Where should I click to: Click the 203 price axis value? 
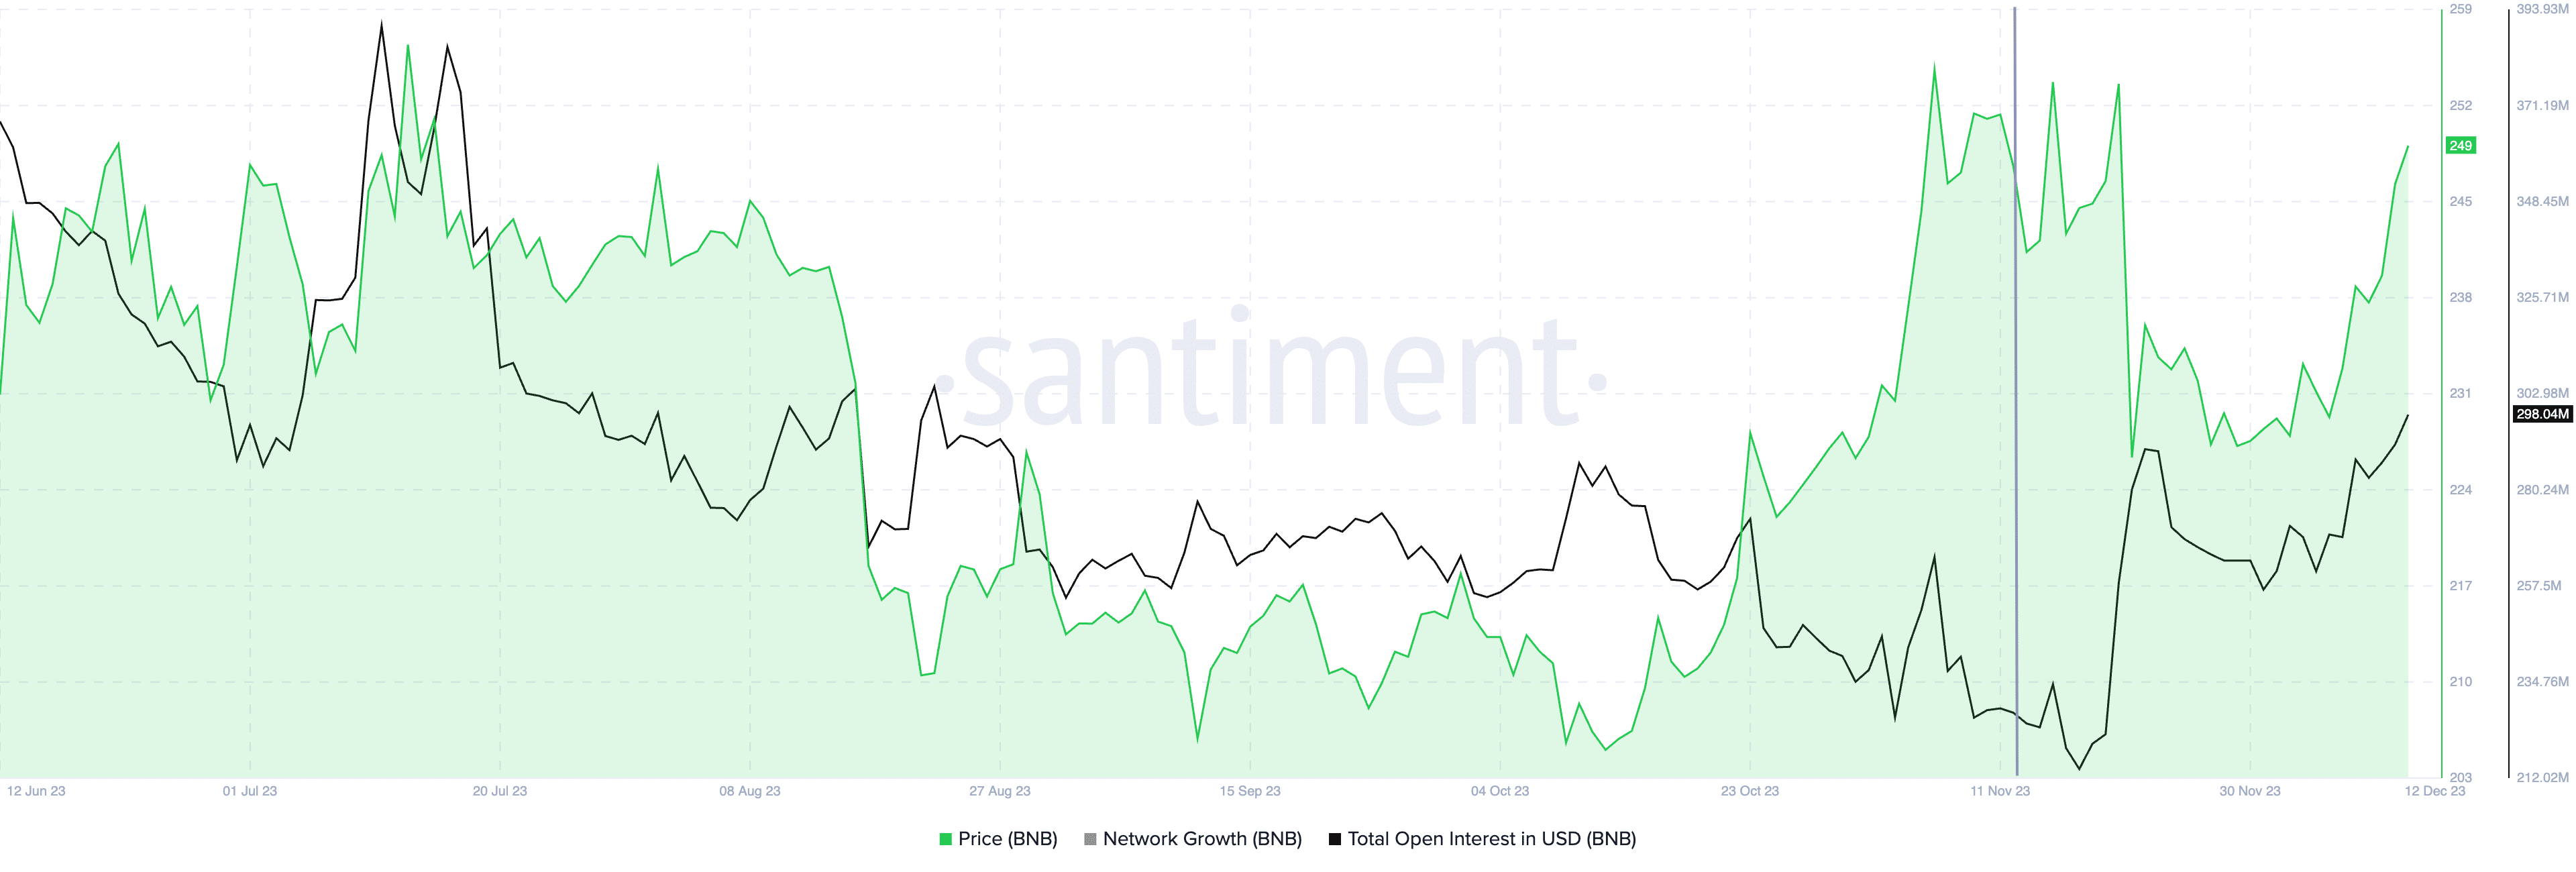pos(2460,777)
